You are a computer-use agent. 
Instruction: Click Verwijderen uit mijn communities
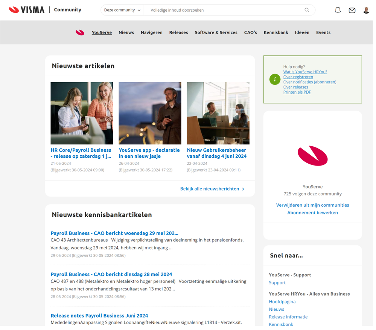[312, 205]
